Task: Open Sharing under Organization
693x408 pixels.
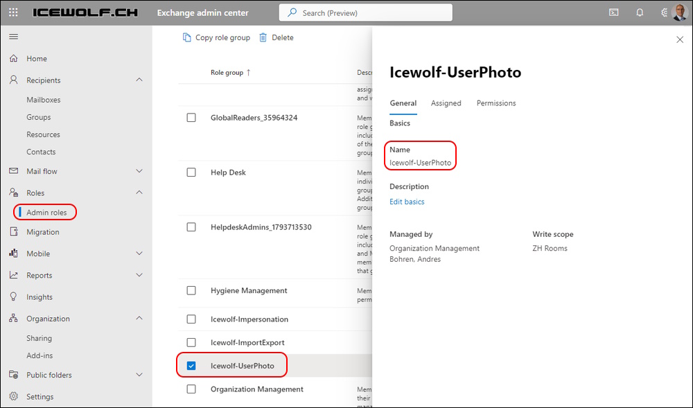Action: 39,338
